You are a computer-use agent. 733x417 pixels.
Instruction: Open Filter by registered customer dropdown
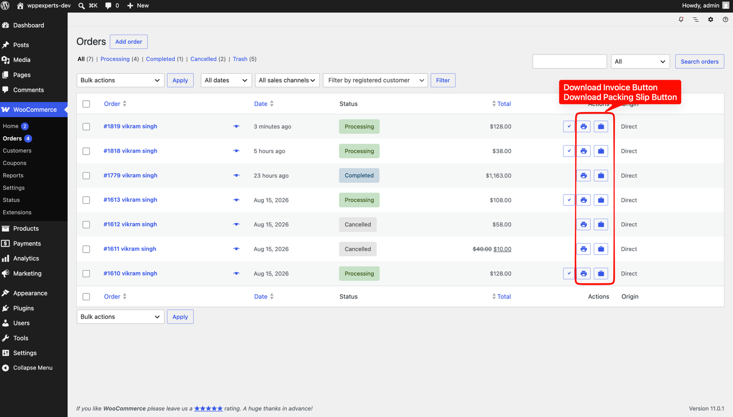click(x=376, y=80)
